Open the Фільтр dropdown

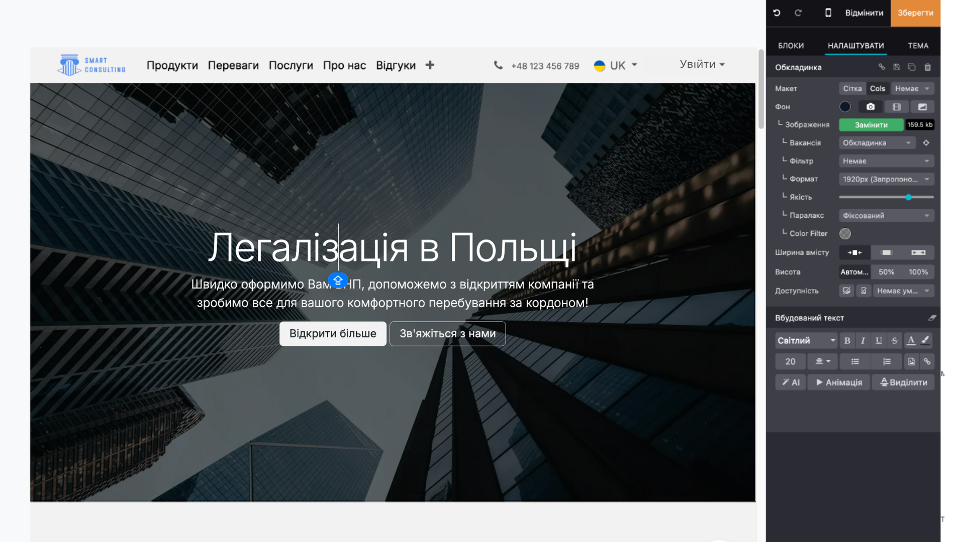pyautogui.click(x=886, y=161)
